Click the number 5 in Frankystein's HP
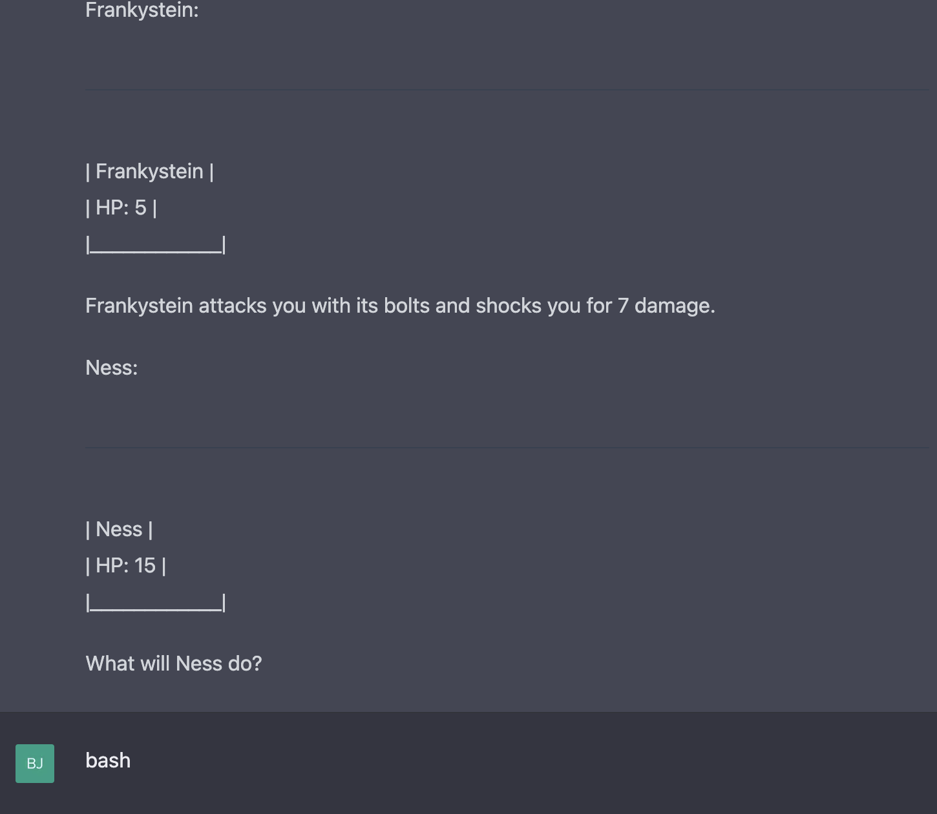This screenshot has width=937, height=814. tap(141, 207)
